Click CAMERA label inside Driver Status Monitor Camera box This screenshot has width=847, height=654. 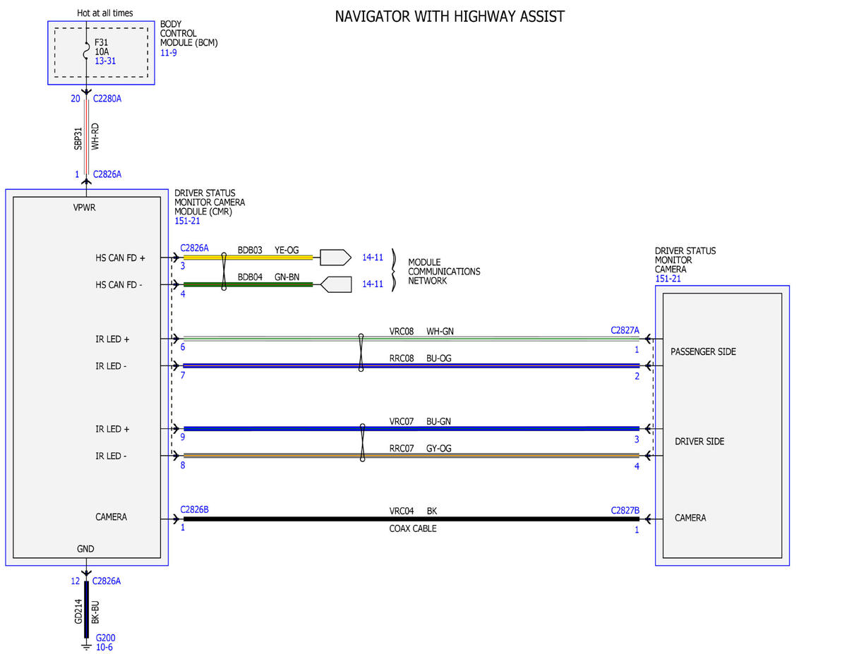(x=690, y=518)
